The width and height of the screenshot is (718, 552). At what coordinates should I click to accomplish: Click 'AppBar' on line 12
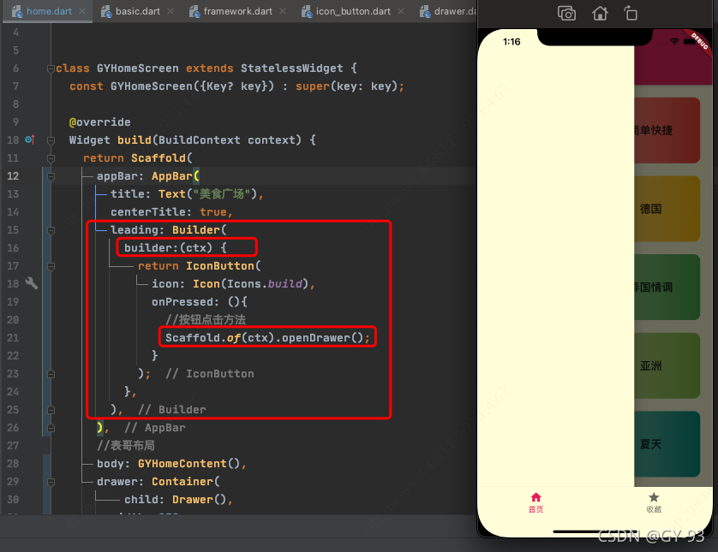click(x=171, y=176)
